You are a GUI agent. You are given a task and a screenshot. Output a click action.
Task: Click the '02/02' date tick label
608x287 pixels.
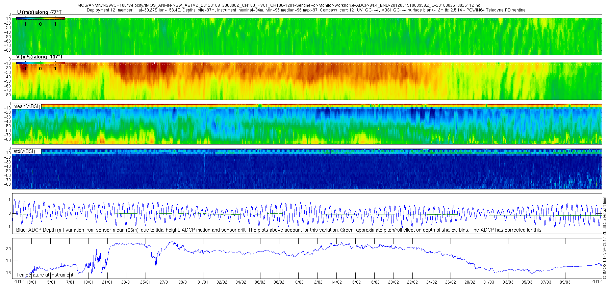(222, 282)
